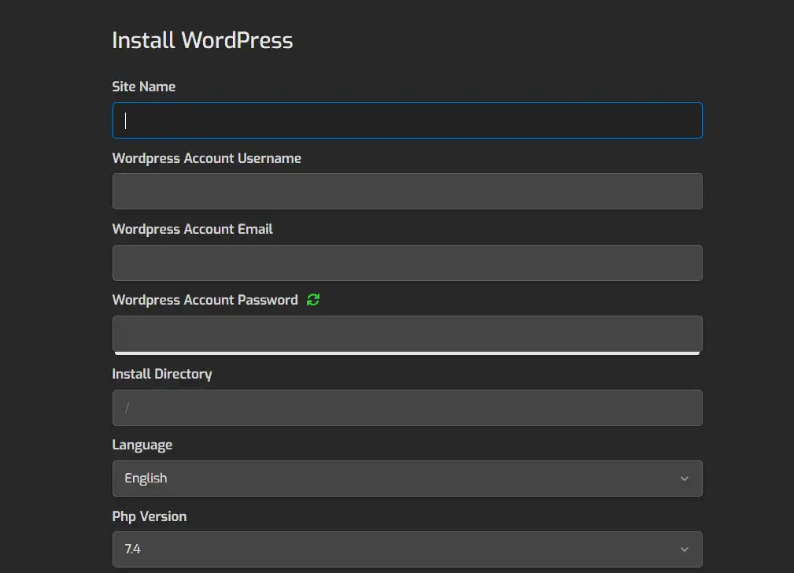
Task: Click the Wordpress Account Email label
Action: [193, 229]
